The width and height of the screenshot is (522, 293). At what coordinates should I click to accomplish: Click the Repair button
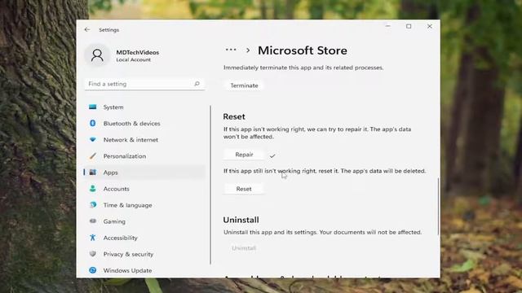pos(244,155)
